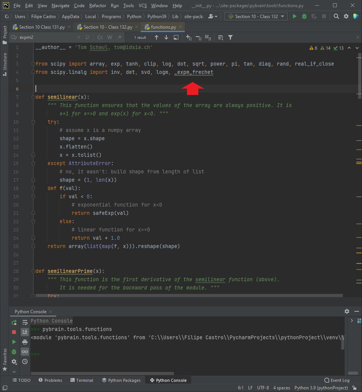This screenshot has height=392, width=362.
Task: Toggle soft wraps in Python Console
Action: tap(25, 323)
